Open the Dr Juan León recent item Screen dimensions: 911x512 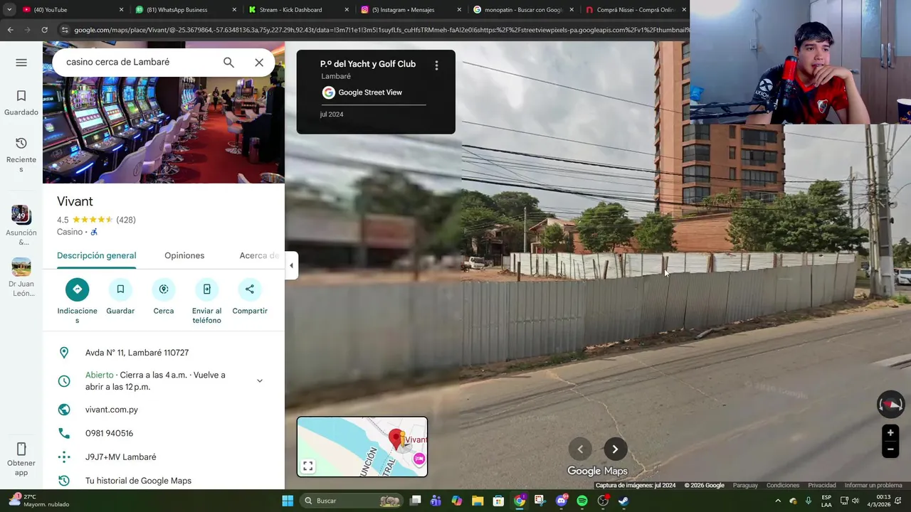pyautogui.click(x=21, y=277)
